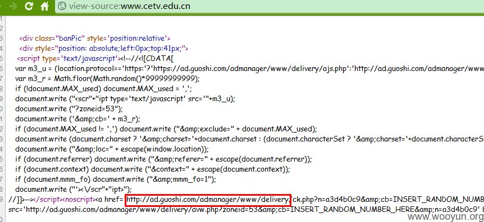Click the document.referrer source line

tap(163, 159)
